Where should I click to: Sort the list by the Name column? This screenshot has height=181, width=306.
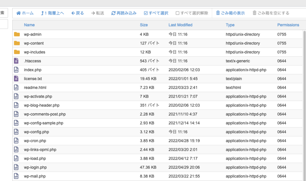coord(29,25)
